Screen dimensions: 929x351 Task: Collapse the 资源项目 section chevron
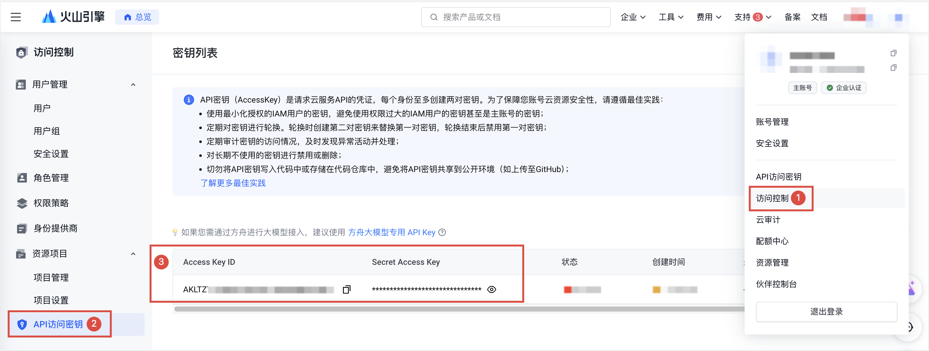pyautogui.click(x=133, y=254)
